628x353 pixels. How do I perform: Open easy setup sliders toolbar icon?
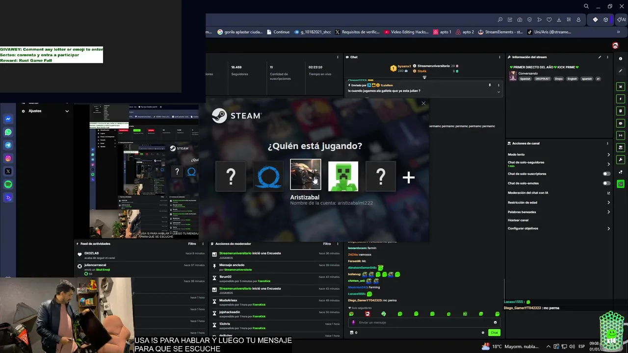pyautogui.click(x=569, y=20)
